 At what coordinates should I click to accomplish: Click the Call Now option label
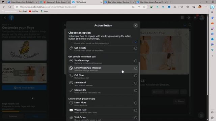coord(79,75)
